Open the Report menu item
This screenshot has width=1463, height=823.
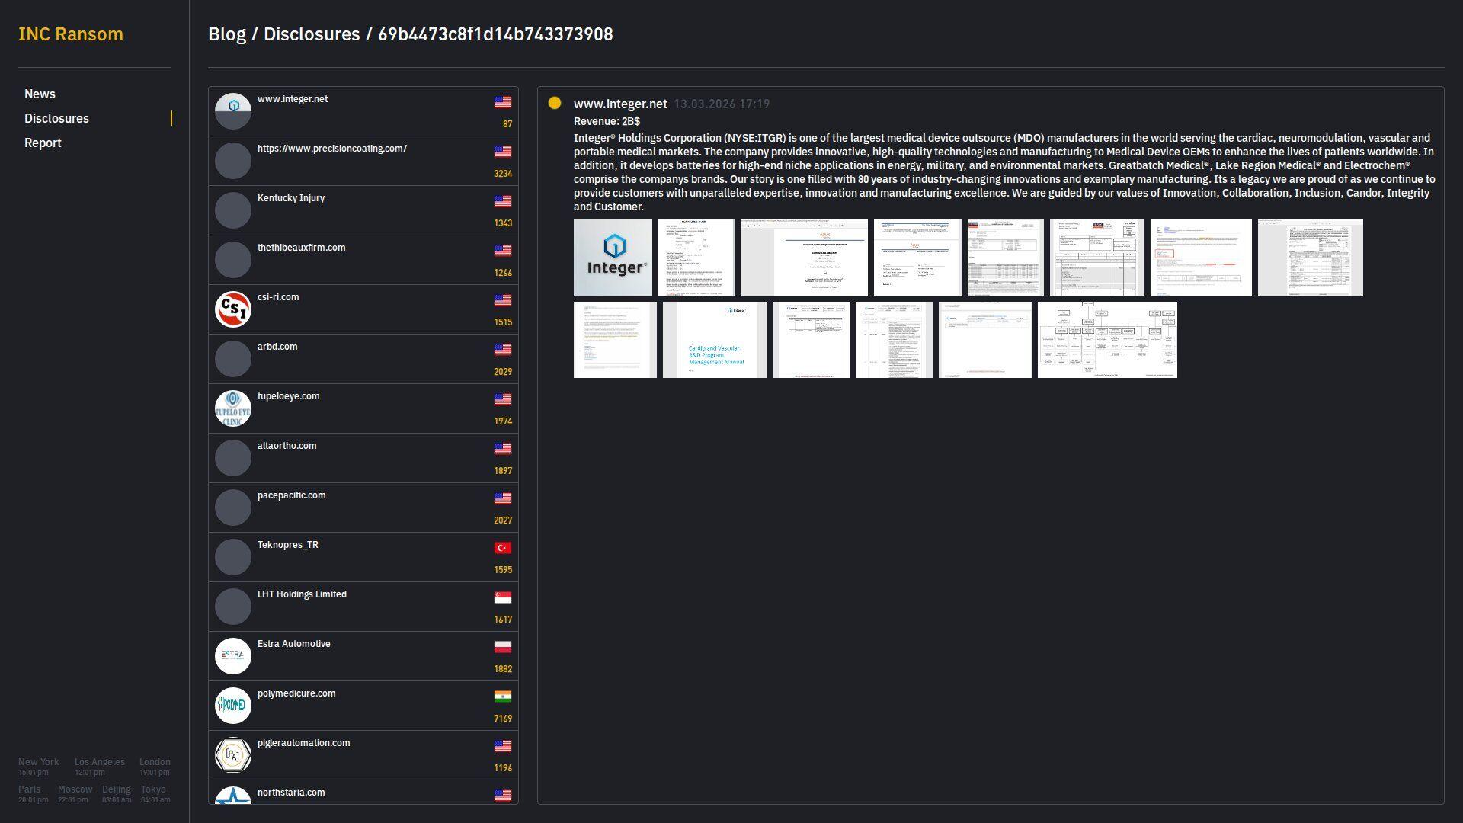tap(43, 143)
